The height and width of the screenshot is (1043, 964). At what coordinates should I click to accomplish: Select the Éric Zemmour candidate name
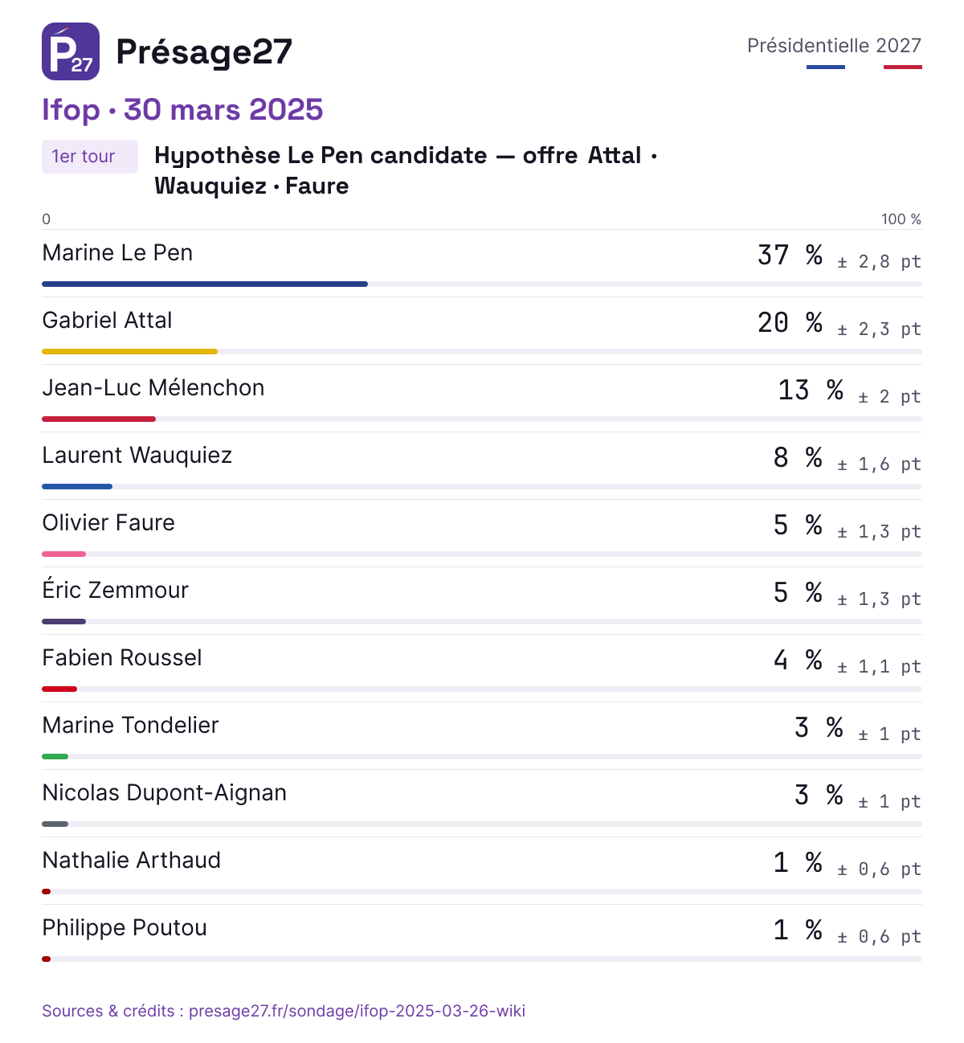pyautogui.click(x=115, y=590)
